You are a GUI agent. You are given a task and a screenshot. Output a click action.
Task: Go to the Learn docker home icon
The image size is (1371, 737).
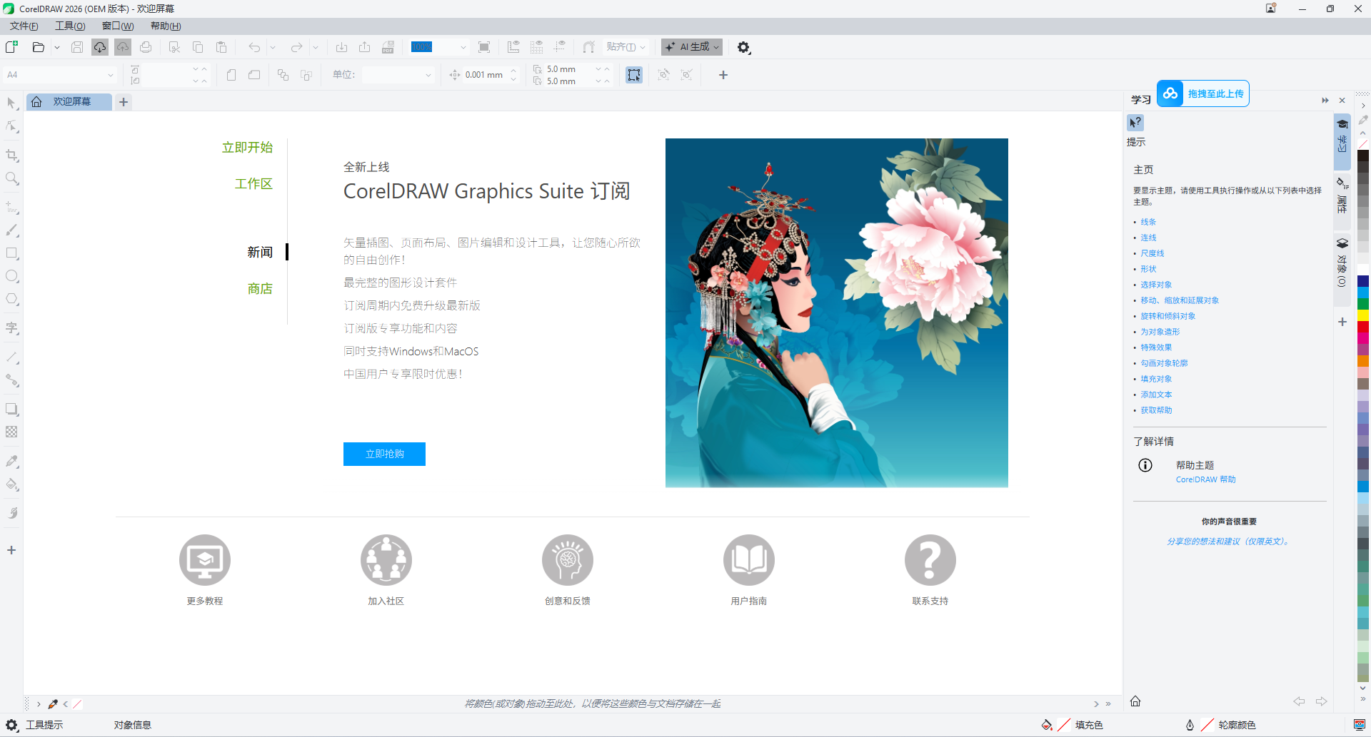1135,701
